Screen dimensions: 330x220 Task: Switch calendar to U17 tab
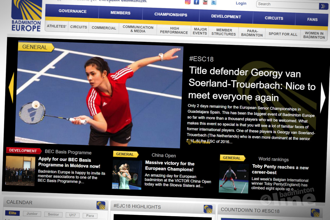point(72,215)
